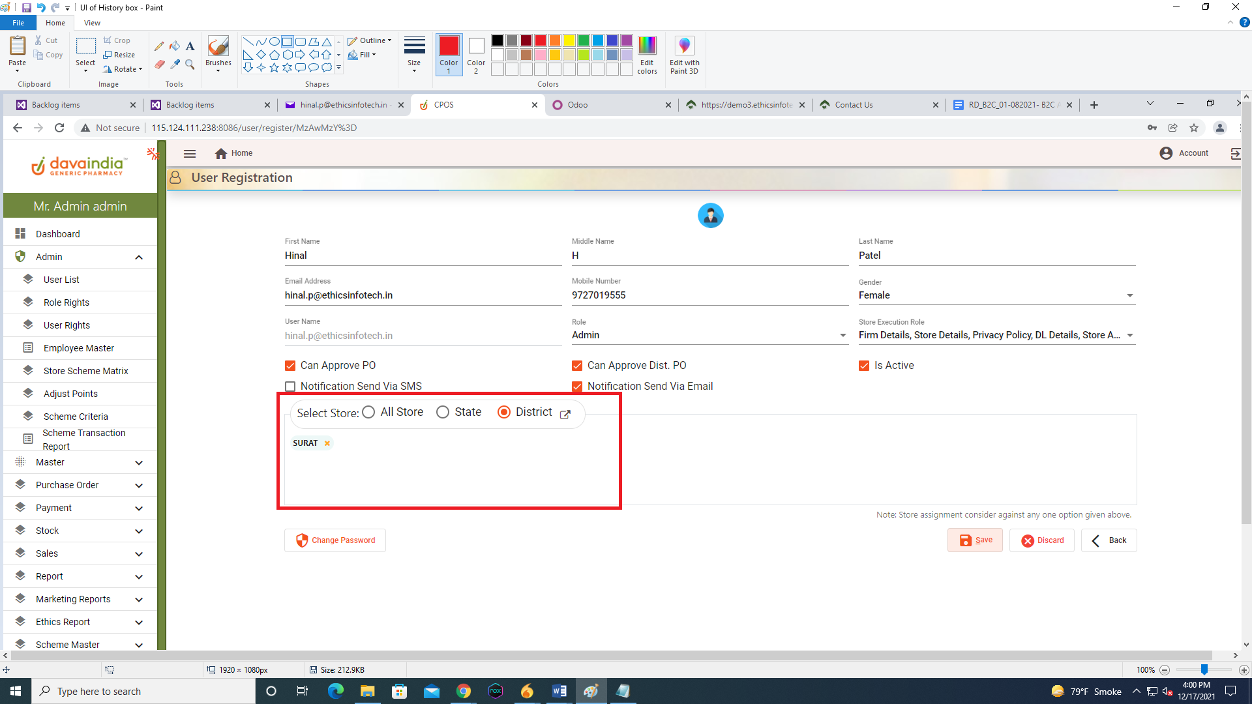
Task: Select the Text tool
Action: pos(190,46)
